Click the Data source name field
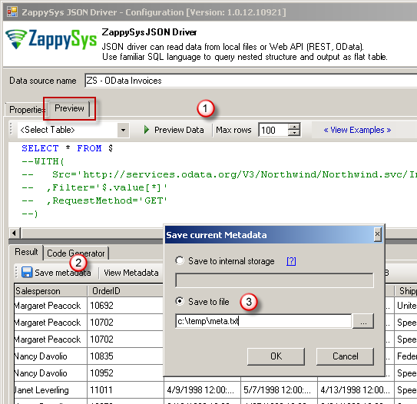The width and height of the screenshot is (417, 404). click(251, 81)
